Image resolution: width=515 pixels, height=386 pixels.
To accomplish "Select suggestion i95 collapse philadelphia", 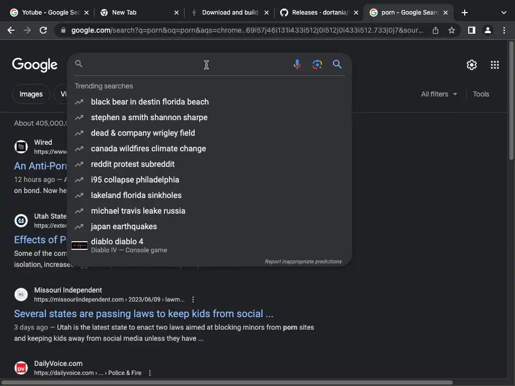I will (x=209, y=180).
